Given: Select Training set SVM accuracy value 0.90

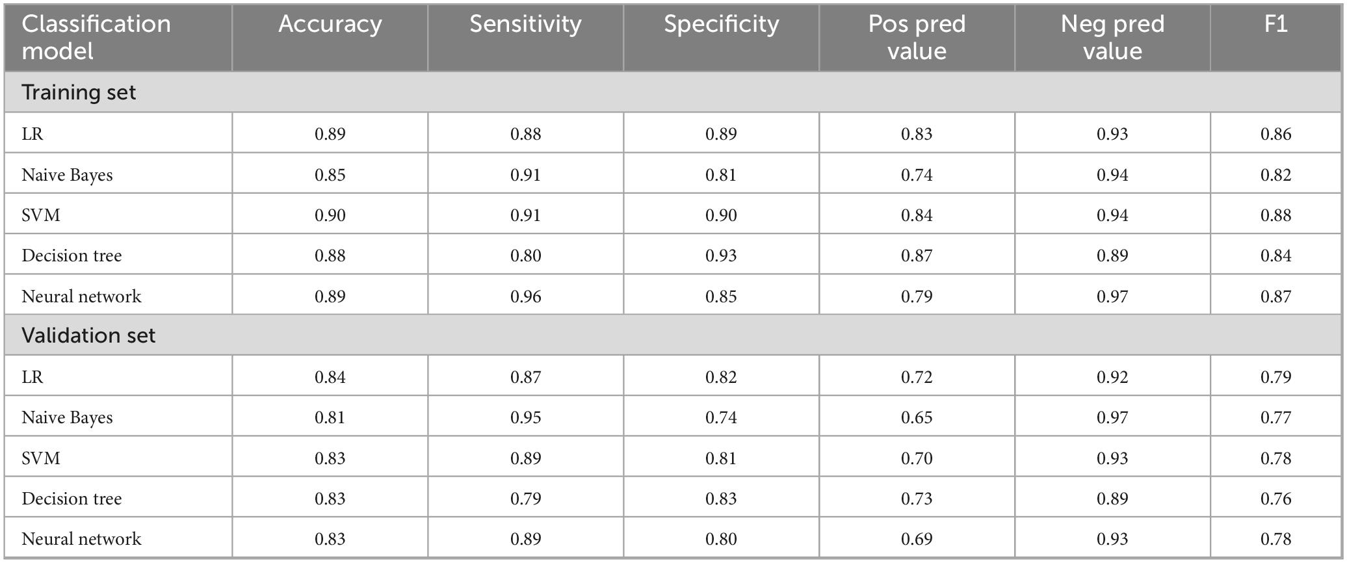Looking at the screenshot, I should click(330, 215).
